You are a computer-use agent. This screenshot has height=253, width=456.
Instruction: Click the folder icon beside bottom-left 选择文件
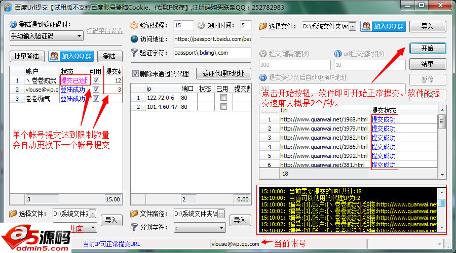tap(13, 214)
